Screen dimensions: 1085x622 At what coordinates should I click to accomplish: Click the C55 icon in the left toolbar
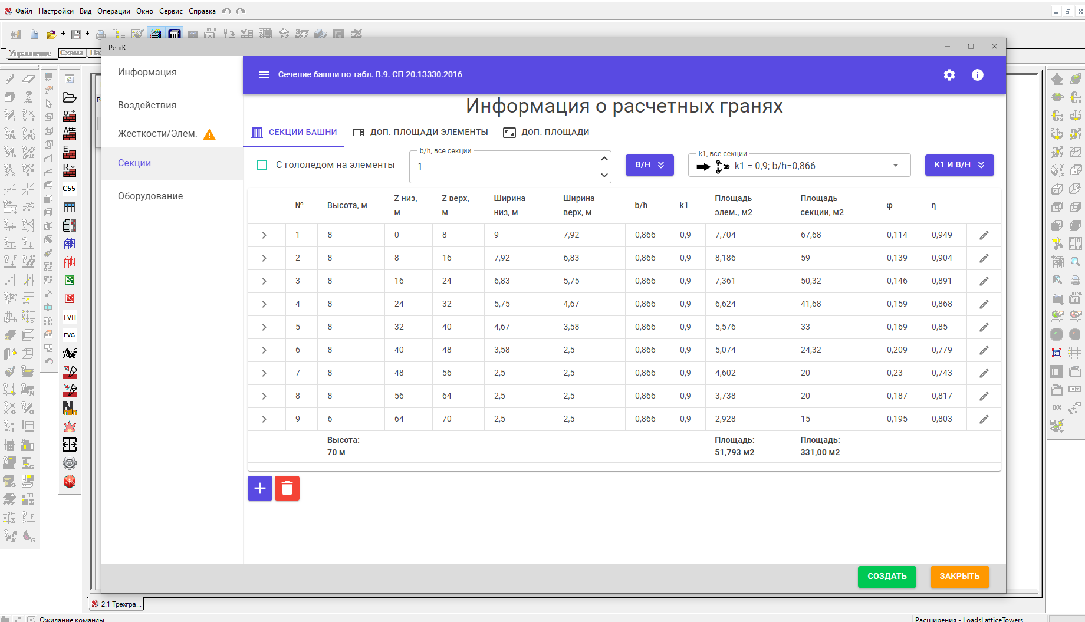tap(69, 189)
